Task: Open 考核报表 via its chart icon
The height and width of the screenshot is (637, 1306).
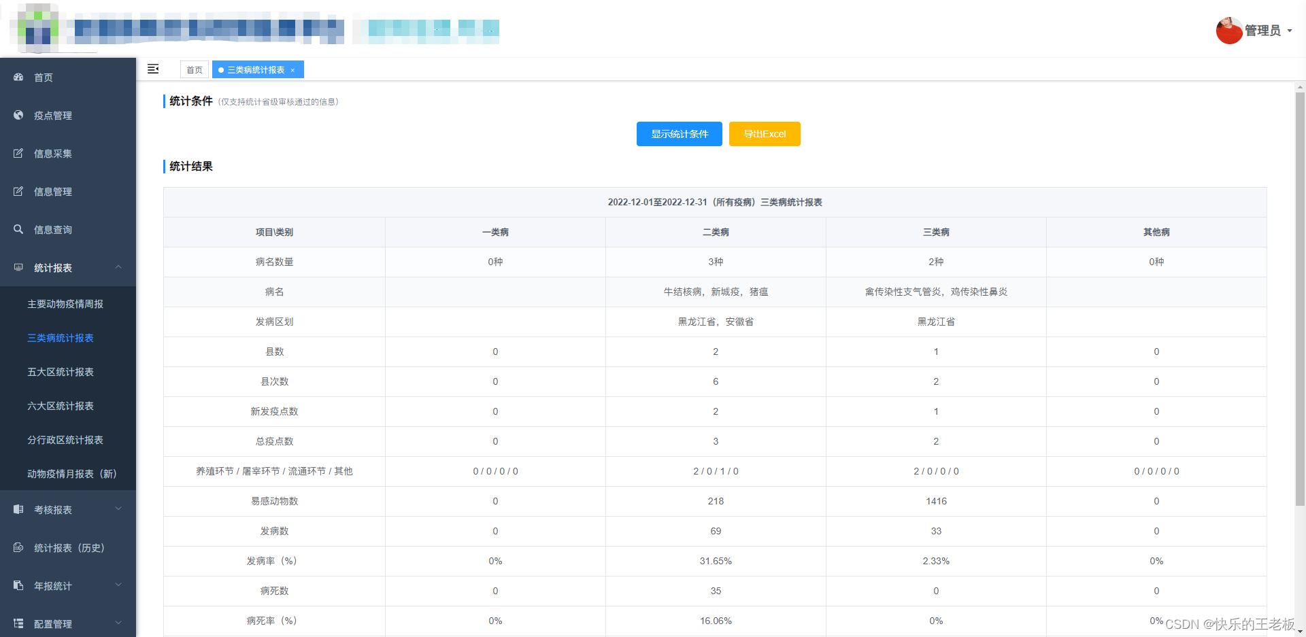Action: tap(18, 509)
